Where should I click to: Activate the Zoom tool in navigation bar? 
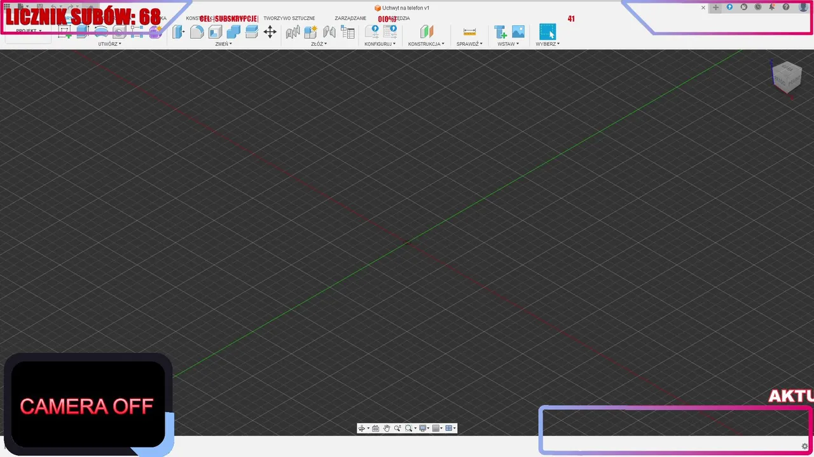pyautogui.click(x=397, y=428)
